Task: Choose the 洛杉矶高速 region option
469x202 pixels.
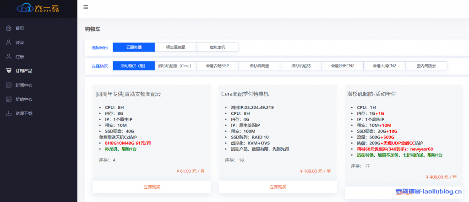Action: coord(259,66)
